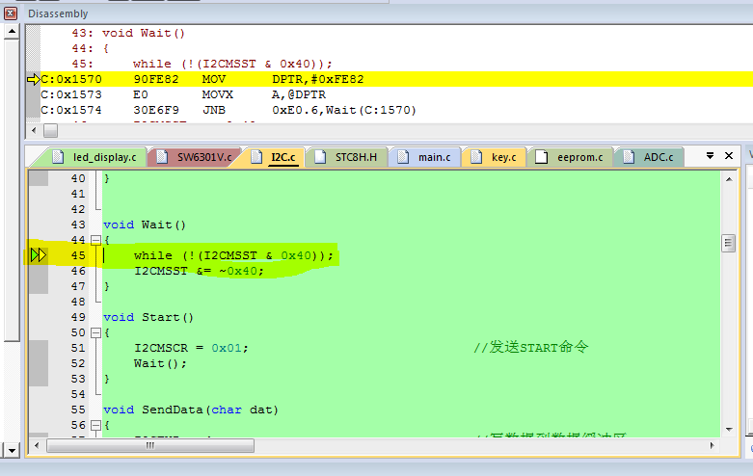Open the key.c tab
This screenshot has width=753, height=476.
495,157
